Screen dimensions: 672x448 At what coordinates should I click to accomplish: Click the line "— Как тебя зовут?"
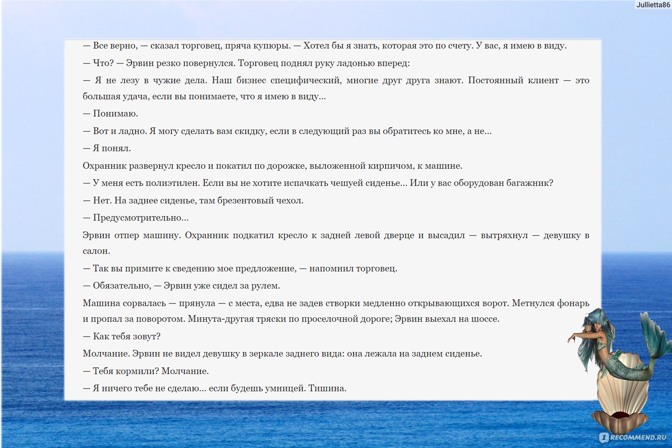click(x=122, y=336)
